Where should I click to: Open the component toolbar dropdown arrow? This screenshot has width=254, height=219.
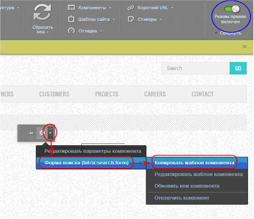click(50, 133)
